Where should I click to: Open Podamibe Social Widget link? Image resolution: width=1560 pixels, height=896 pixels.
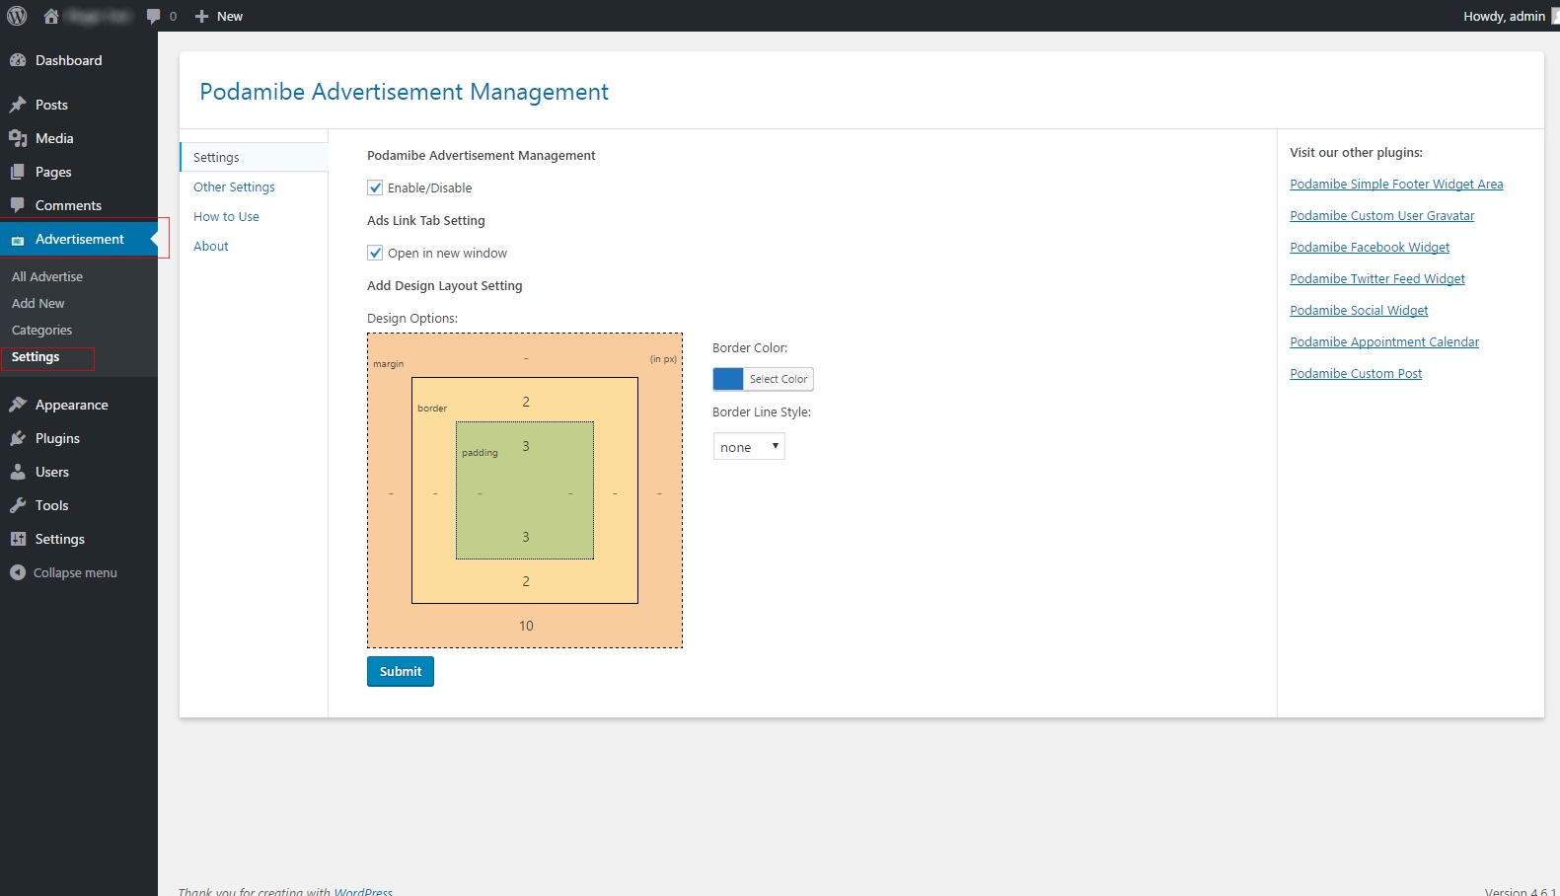1359,310
